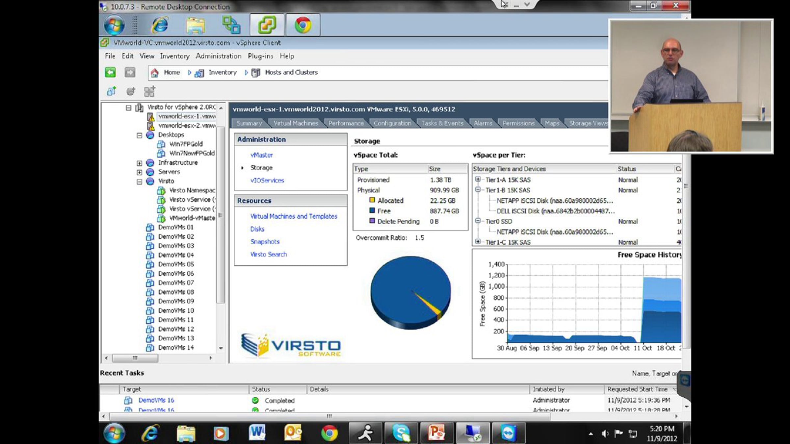Screen dimensions: 790x444
Task: Click the inventory tree horizontal scrollbar thumb
Action: (135, 358)
